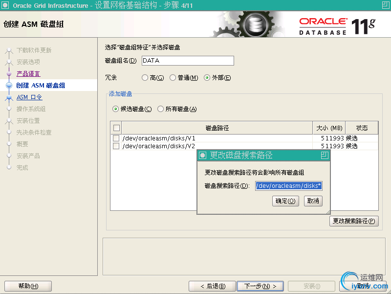Viewport: 391px width, 294px height.
Task: Proceed with the 下一步(N) button
Action: pos(260,286)
